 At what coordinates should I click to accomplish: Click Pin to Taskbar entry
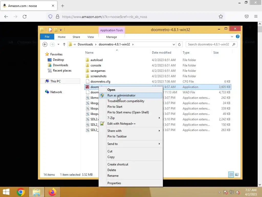(x=131, y=136)
